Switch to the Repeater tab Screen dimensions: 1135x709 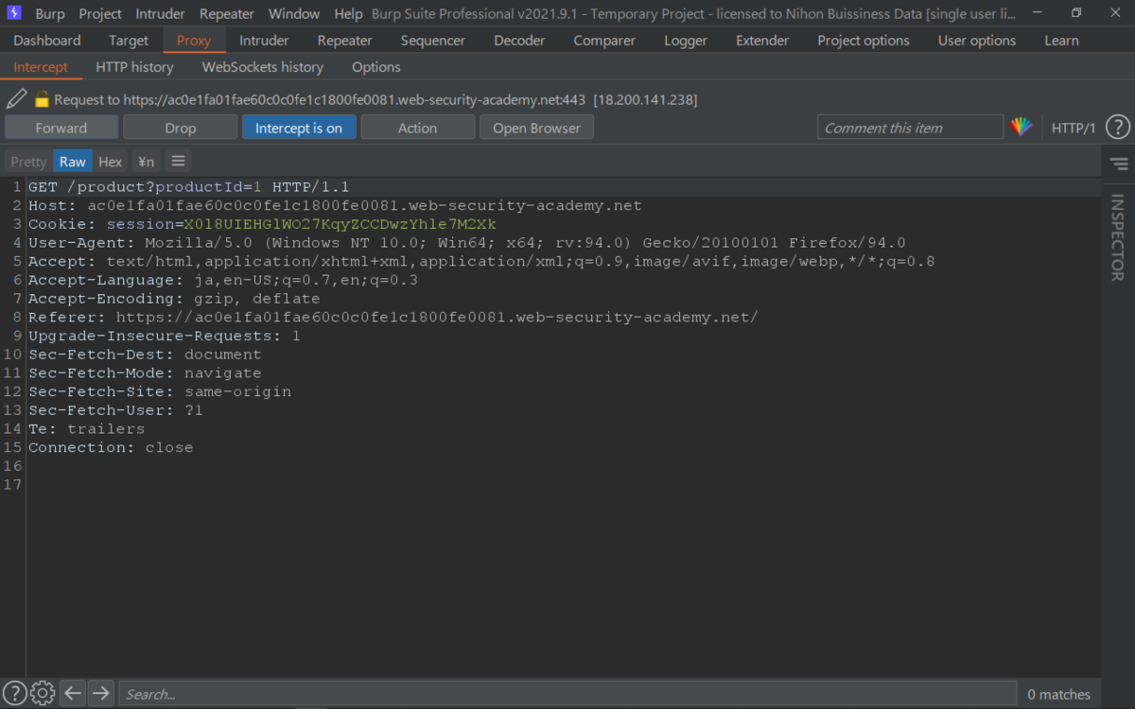344,41
